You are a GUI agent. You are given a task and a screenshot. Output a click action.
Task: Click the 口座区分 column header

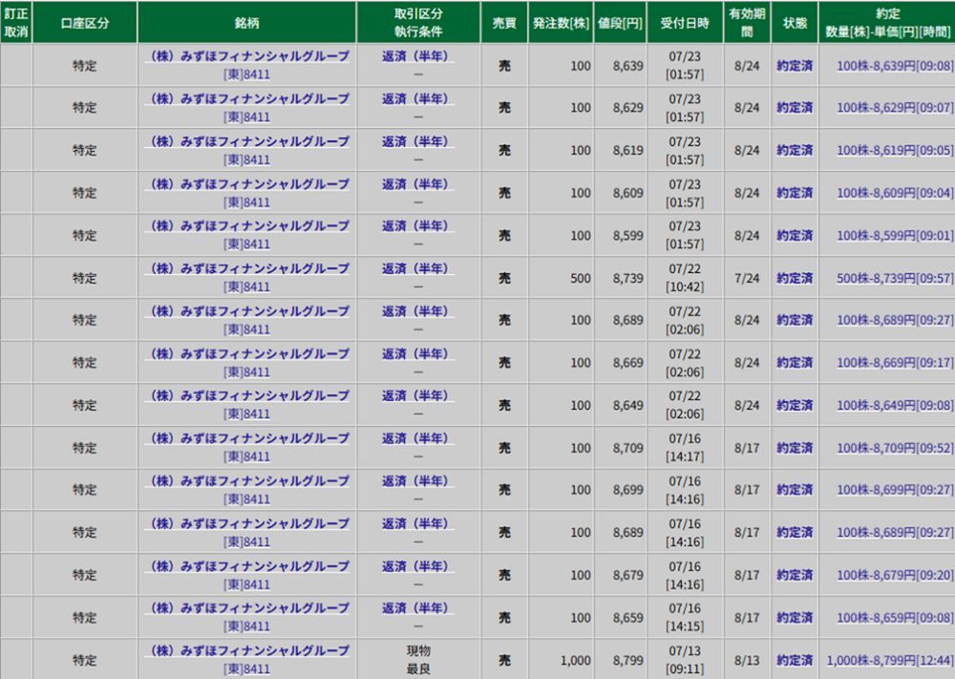coord(85,23)
